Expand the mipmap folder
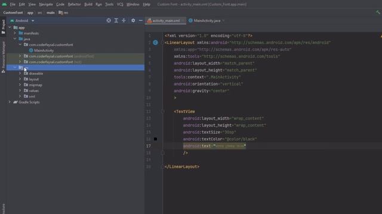Image resolution: width=382 pixels, height=214 pixels. tap(20, 85)
